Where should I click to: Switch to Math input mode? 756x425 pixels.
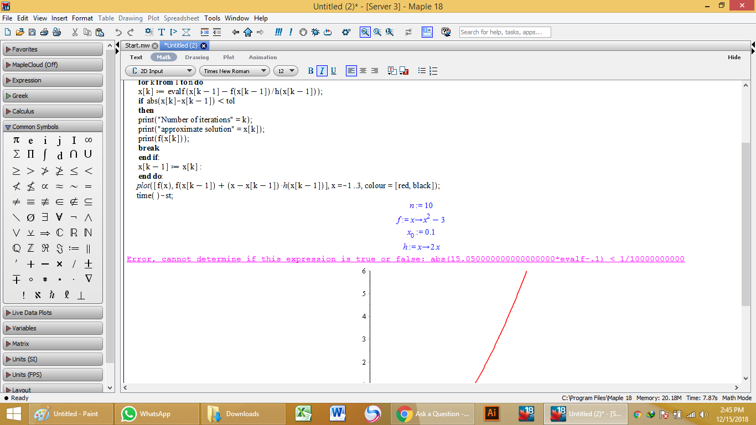click(164, 57)
